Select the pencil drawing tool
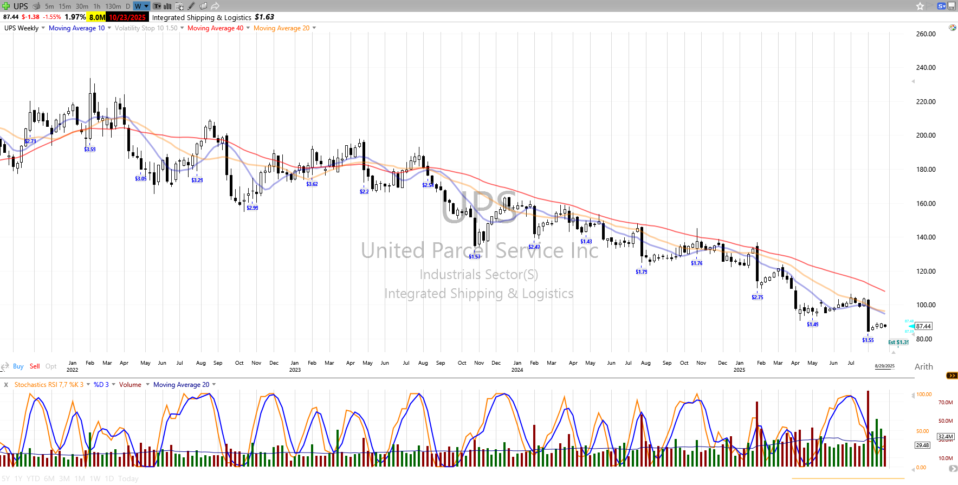The height and width of the screenshot is (485, 958). pyautogui.click(x=191, y=6)
